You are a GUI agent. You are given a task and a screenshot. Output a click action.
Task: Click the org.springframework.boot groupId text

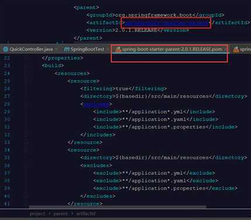(x=154, y=15)
